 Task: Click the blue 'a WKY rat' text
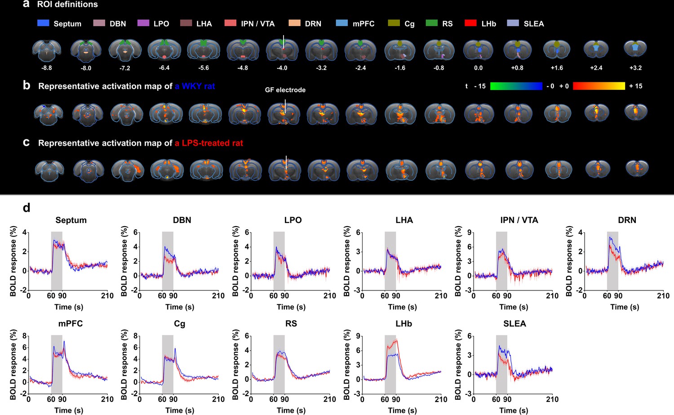[195, 86]
